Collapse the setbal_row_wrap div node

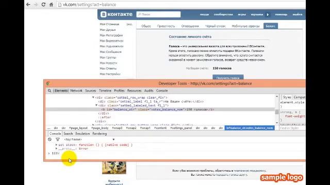point(93,97)
